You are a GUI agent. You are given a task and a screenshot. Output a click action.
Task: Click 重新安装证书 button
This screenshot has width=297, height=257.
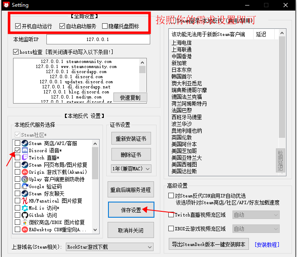coord(131,138)
